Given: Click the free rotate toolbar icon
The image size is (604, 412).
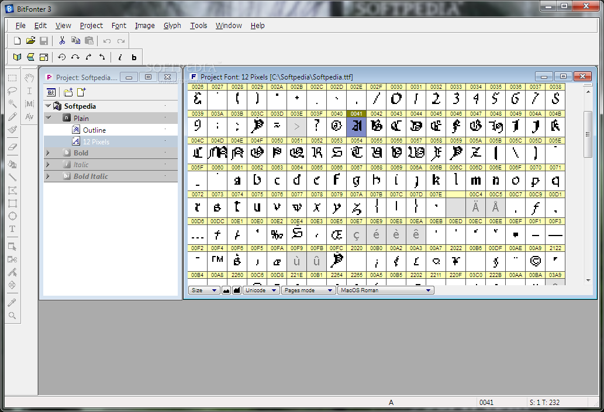Looking at the screenshot, I should [x=61, y=57].
